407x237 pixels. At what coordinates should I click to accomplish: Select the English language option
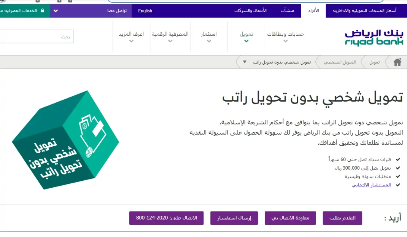(x=145, y=11)
